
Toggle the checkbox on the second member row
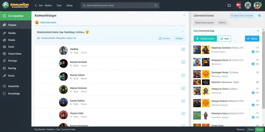[183, 62]
